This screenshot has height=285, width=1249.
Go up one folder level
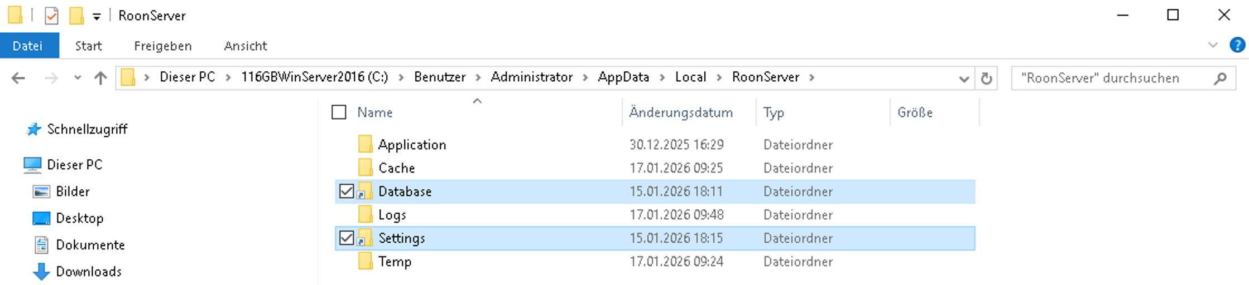click(100, 78)
